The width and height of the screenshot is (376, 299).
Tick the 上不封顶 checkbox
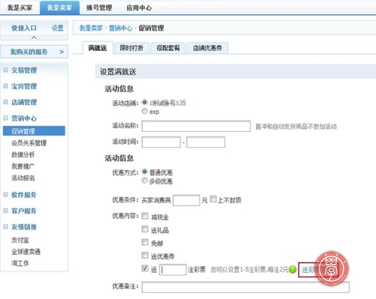click(x=213, y=199)
